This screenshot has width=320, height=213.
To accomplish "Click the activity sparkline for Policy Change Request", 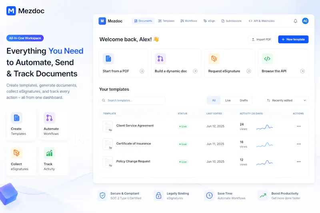I will [x=264, y=163].
